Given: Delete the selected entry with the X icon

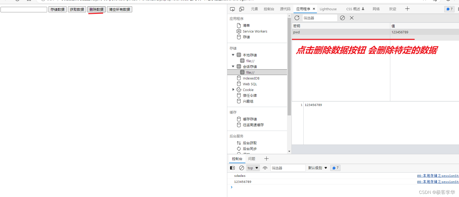Looking at the screenshot, I should click(352, 18).
